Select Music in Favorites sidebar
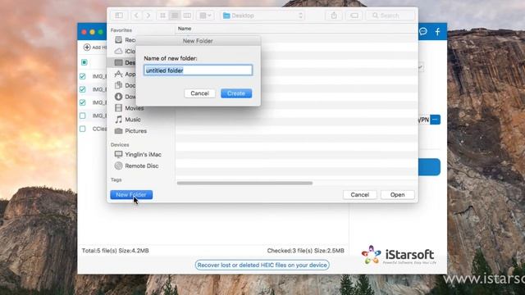Viewport: 525px width, 295px height. (x=128, y=120)
